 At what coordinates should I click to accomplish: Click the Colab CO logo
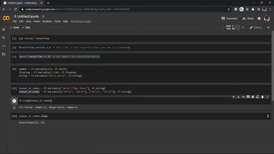pyautogui.click(x=6, y=18)
